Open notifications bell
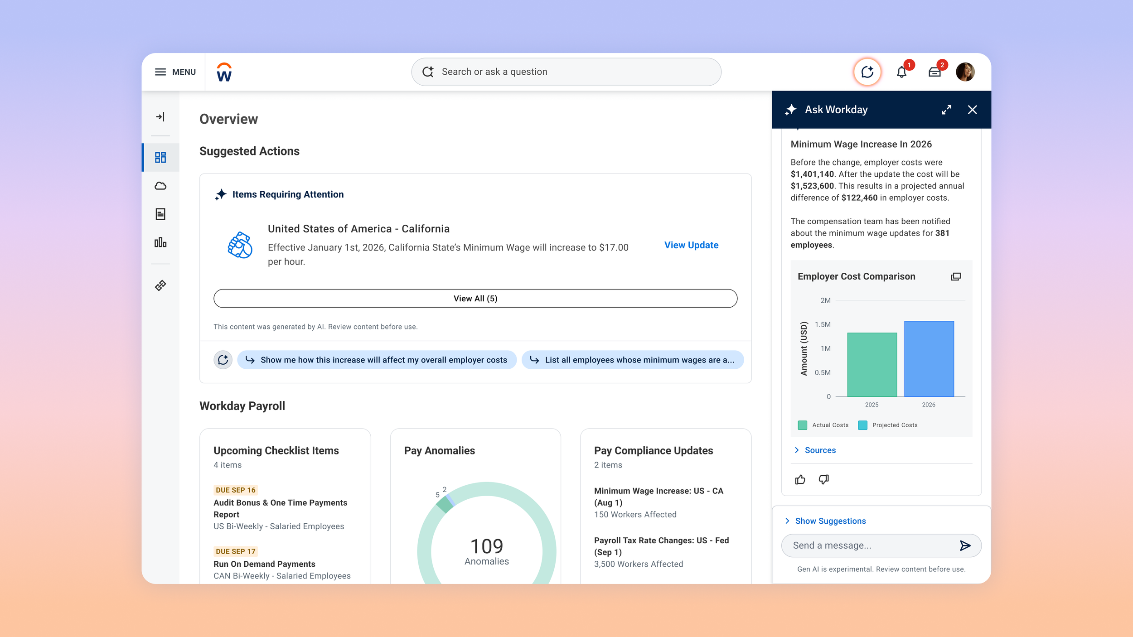The image size is (1133, 637). pos(901,72)
